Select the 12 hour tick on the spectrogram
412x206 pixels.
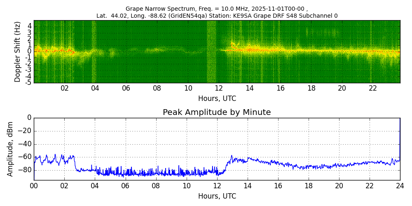[219, 88]
